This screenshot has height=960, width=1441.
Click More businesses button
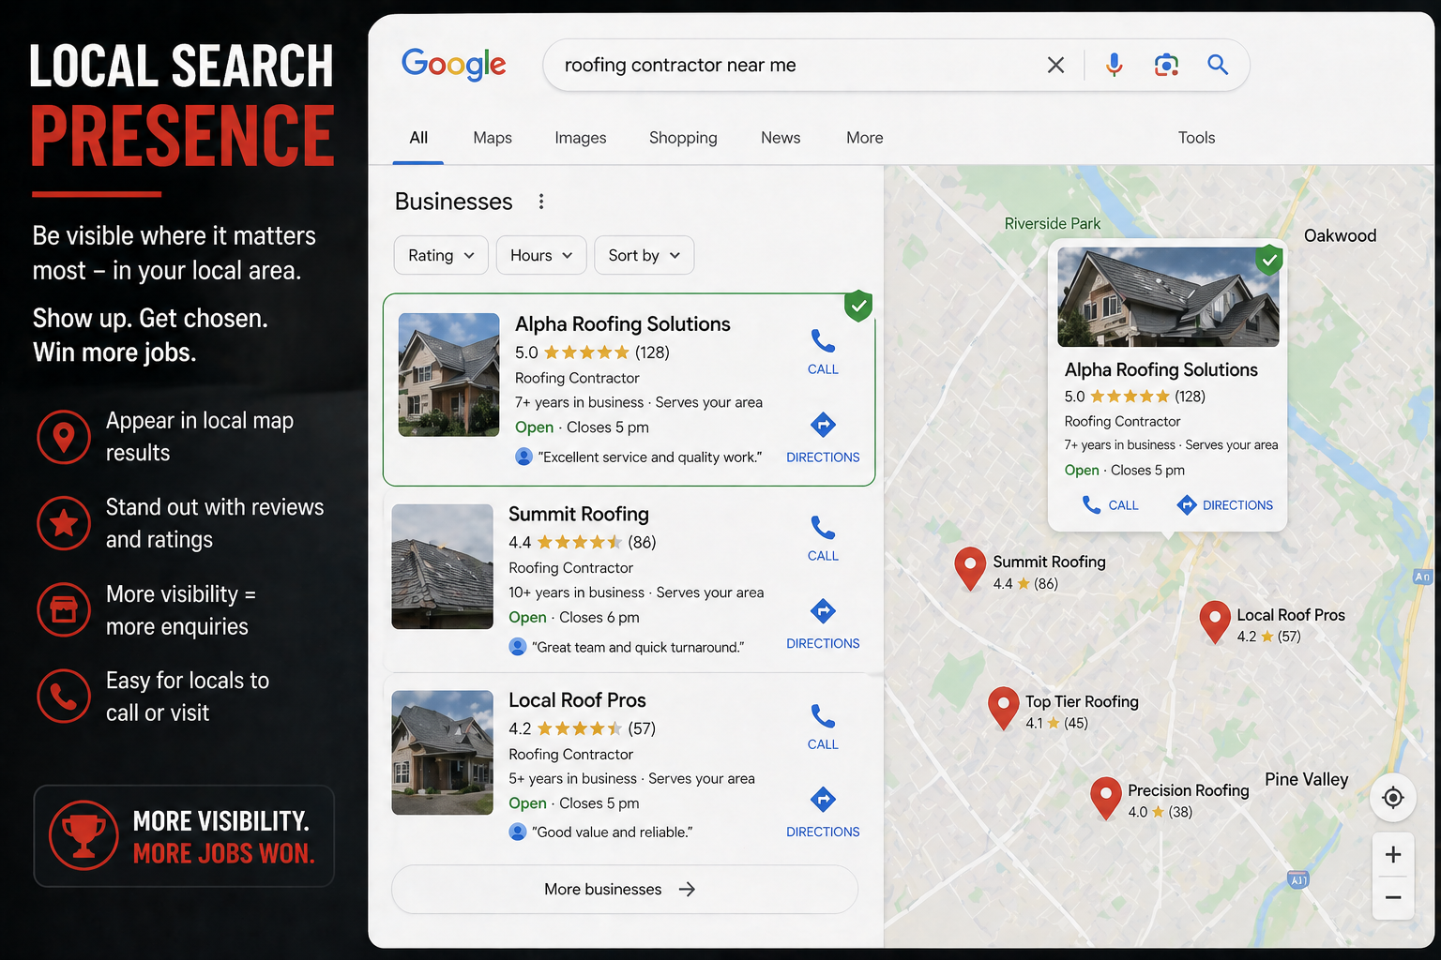tap(624, 889)
